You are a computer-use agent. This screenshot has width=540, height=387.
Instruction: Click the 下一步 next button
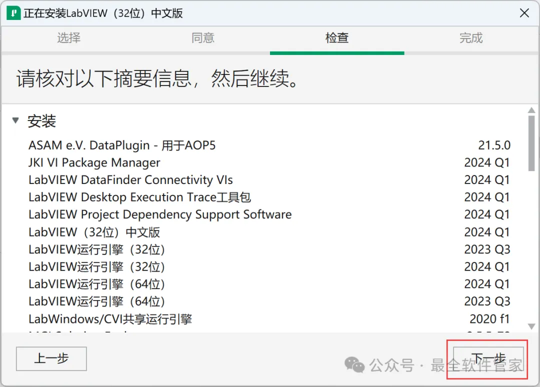488,358
